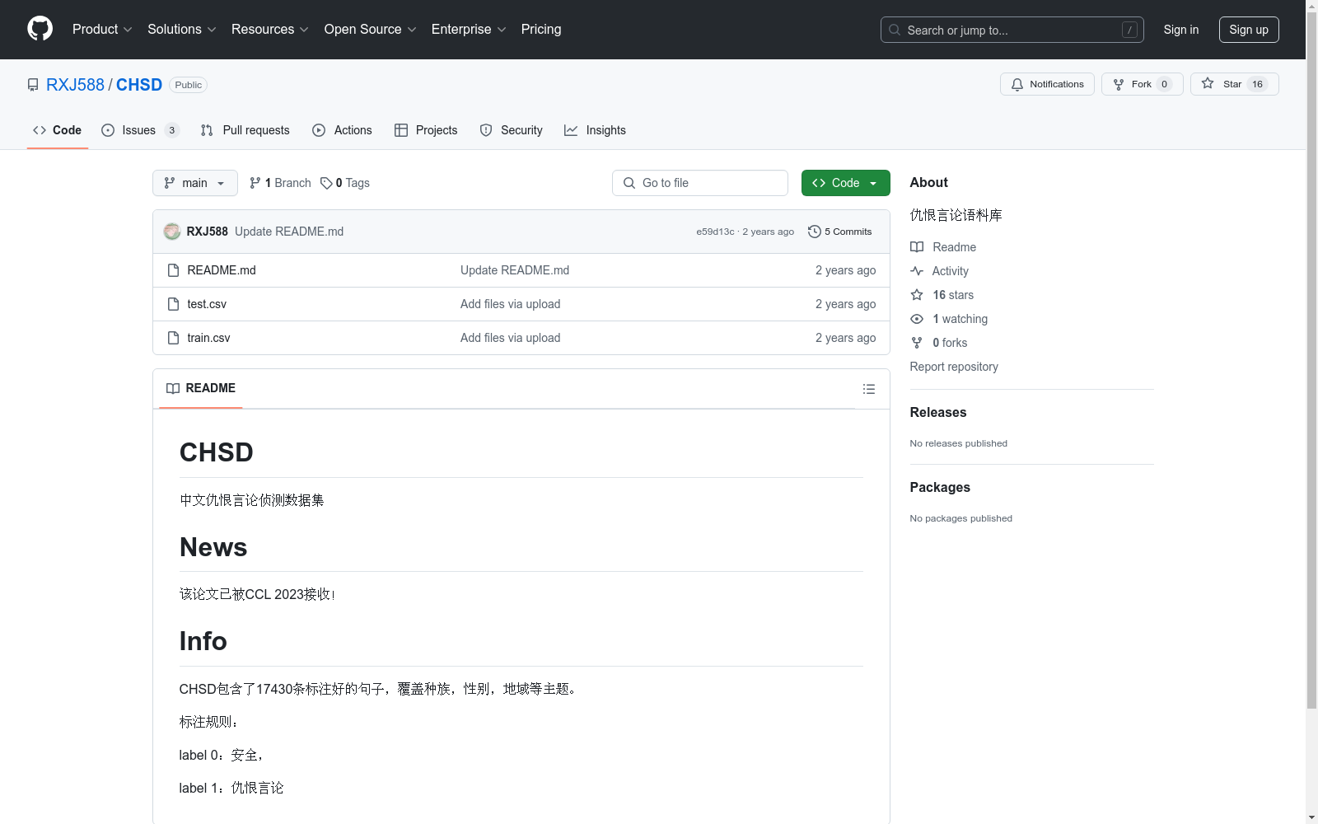Click the Sign up button

(1248, 29)
